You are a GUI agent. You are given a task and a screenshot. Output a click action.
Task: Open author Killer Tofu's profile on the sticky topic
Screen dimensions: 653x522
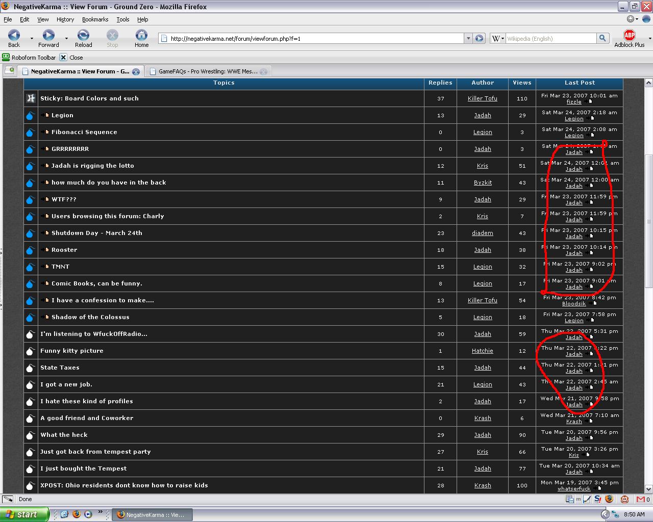pos(482,98)
